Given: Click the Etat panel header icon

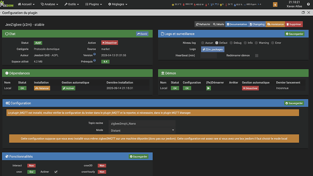Looking at the screenshot, I should click(7, 34).
